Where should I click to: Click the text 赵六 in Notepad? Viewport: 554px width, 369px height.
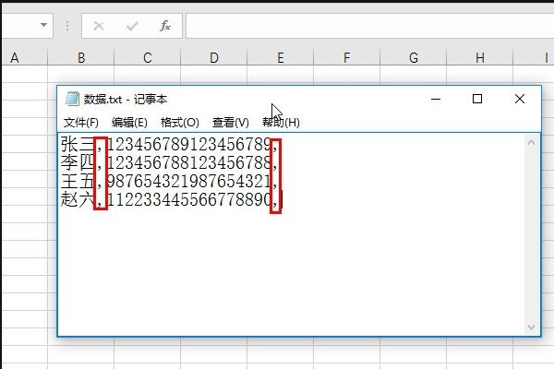pos(78,199)
